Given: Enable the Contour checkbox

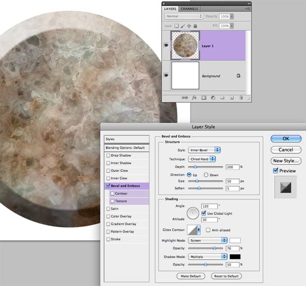Looking at the screenshot, I should pos(113,194).
